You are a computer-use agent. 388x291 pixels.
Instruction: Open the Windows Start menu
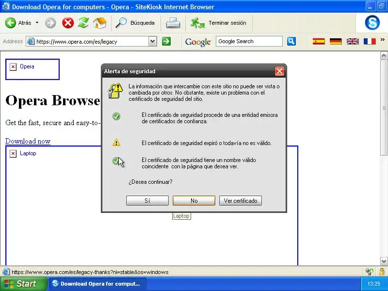point(23,284)
